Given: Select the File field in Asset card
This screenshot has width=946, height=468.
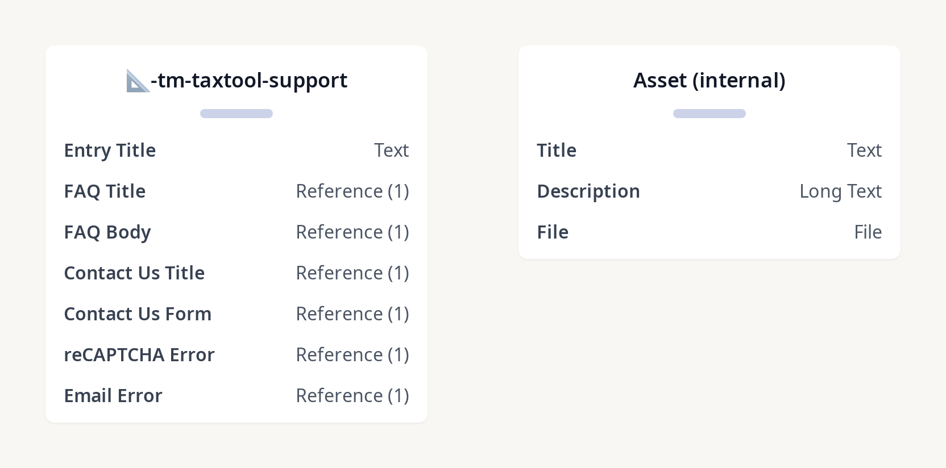Looking at the screenshot, I should [x=553, y=232].
